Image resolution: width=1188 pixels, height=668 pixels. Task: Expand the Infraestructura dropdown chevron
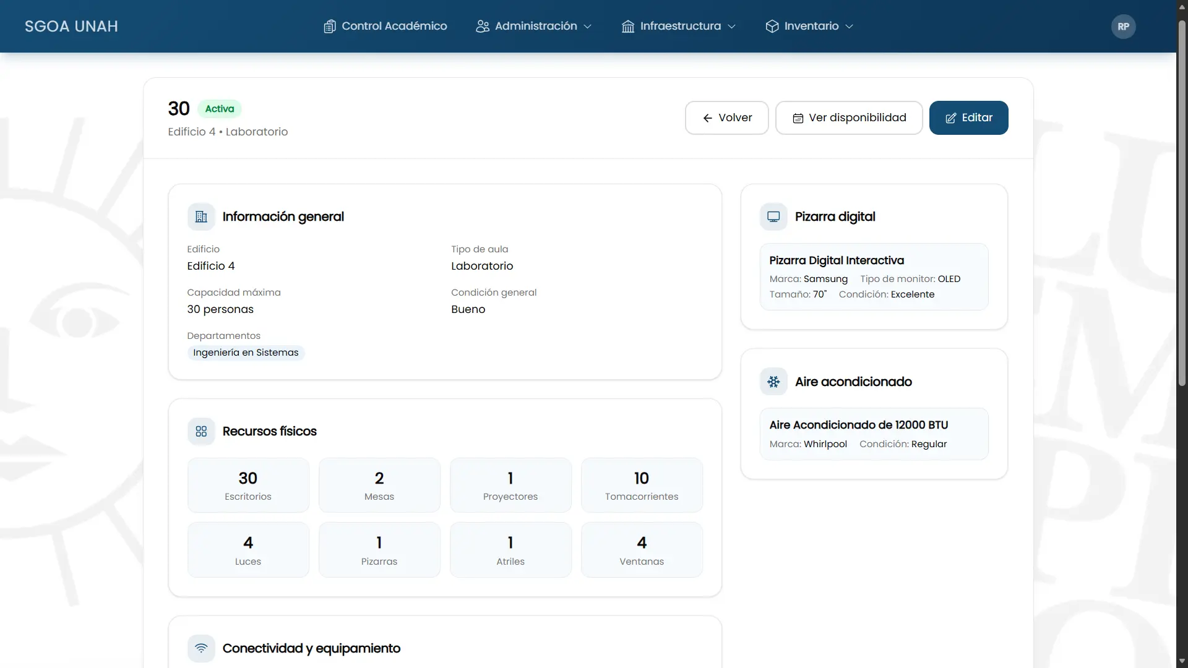coord(732,27)
